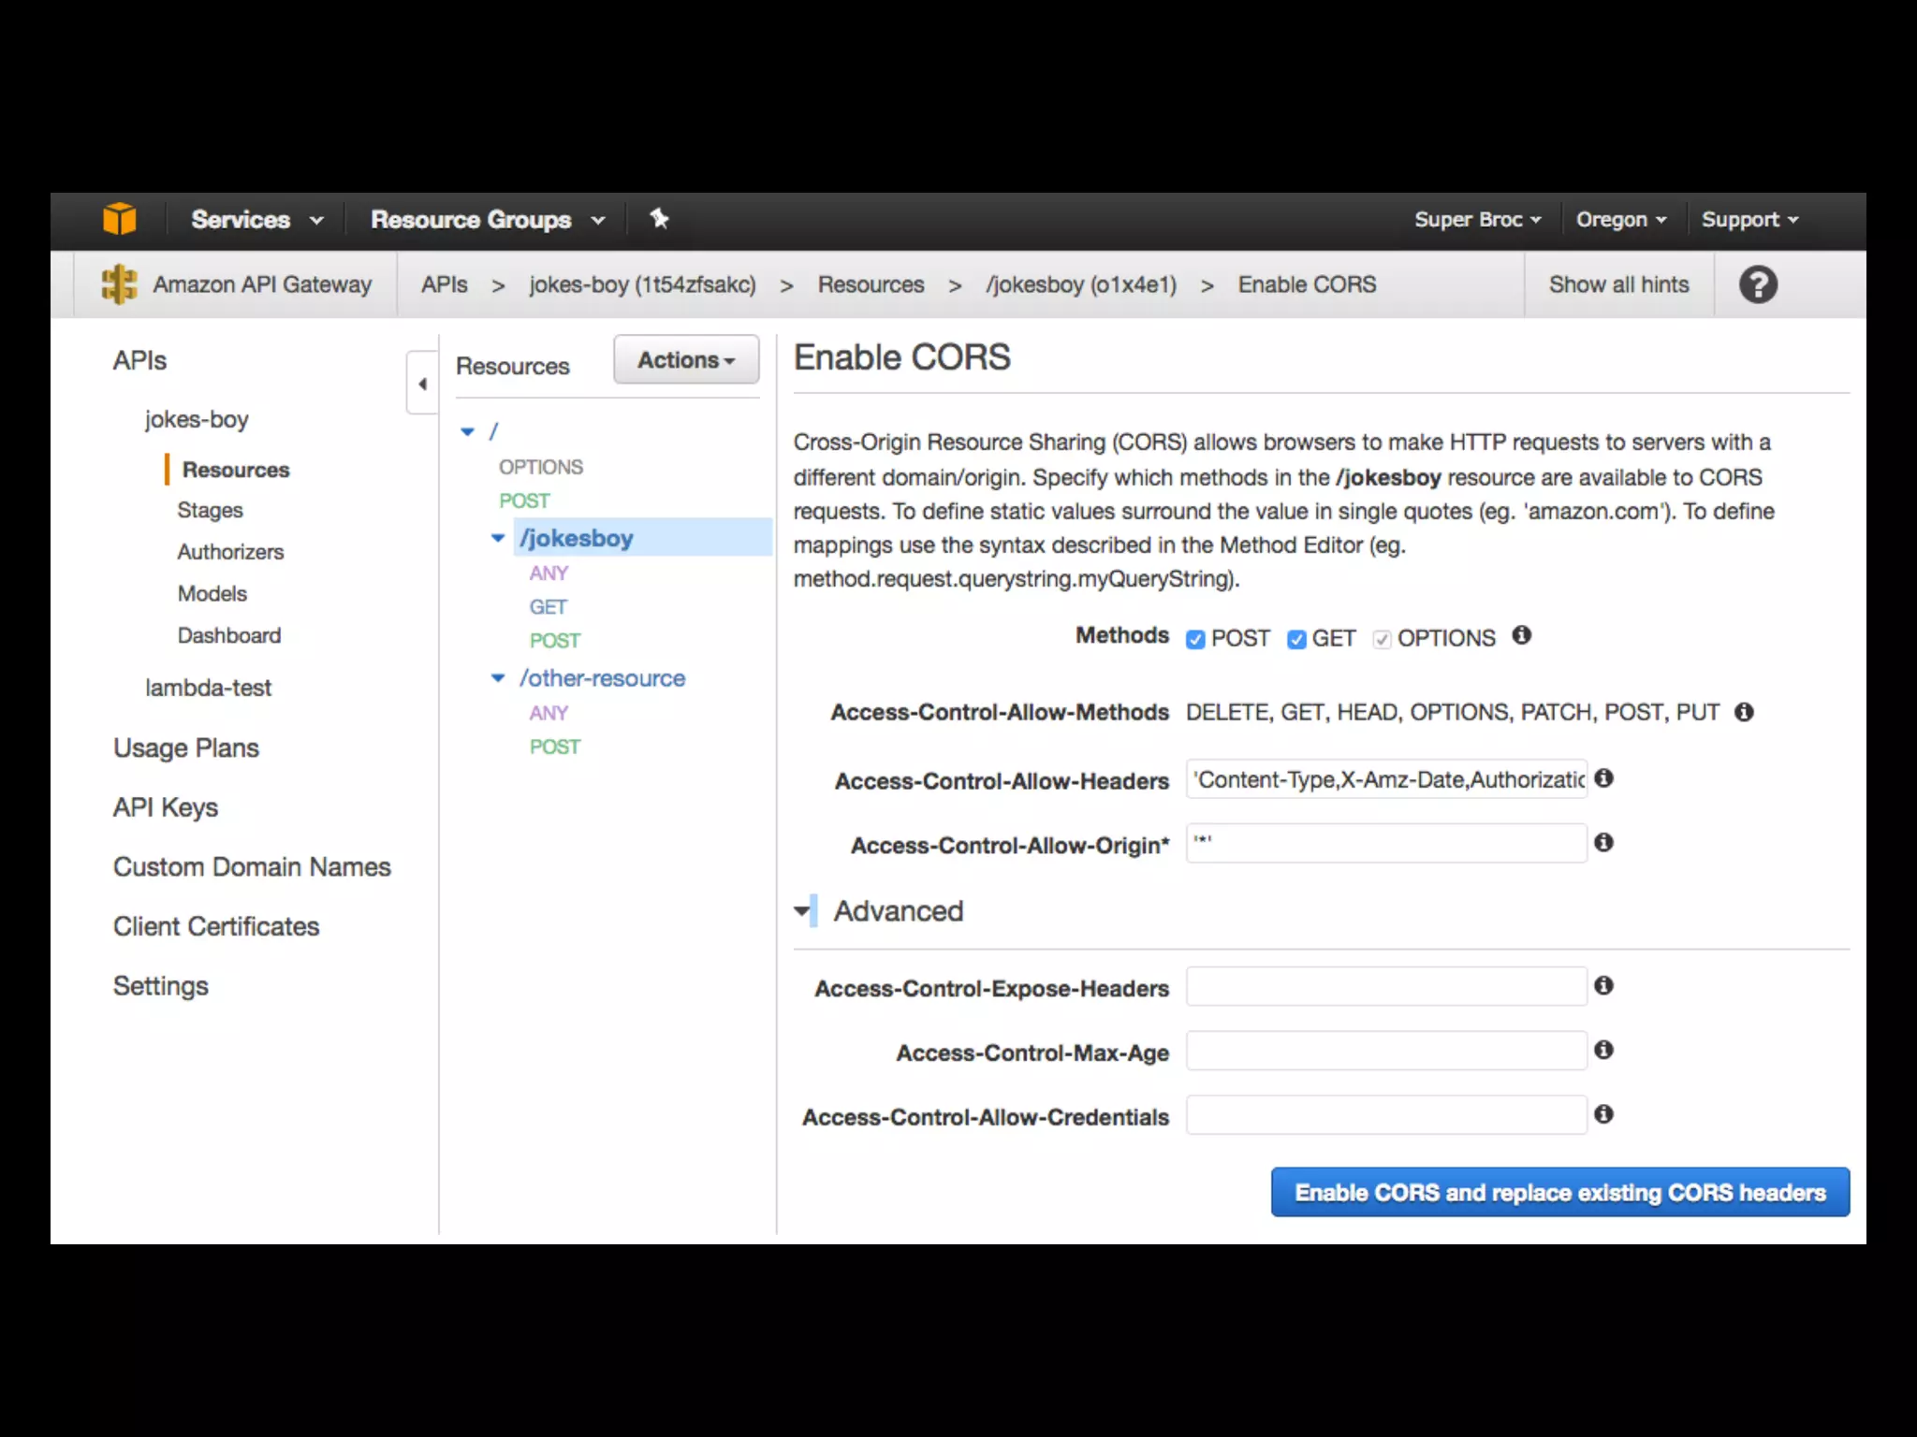The image size is (1917, 1437).
Task: Collapse the root / resource tree arrow
Action: click(x=468, y=431)
